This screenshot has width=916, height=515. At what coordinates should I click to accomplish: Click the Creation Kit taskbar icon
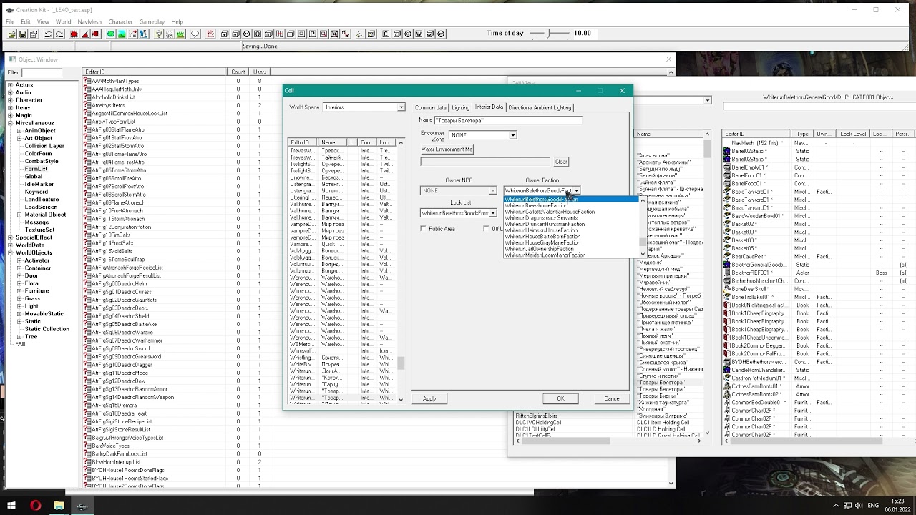(82, 506)
